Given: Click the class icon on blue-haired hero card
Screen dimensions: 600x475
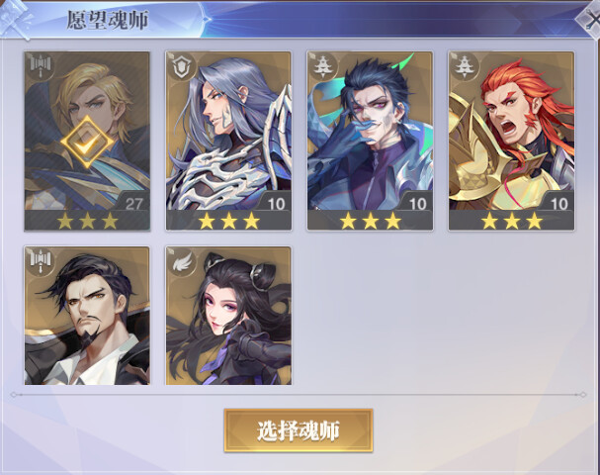Looking at the screenshot, I should tap(323, 66).
